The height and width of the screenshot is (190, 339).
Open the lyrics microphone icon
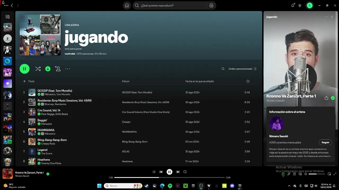[289, 174]
